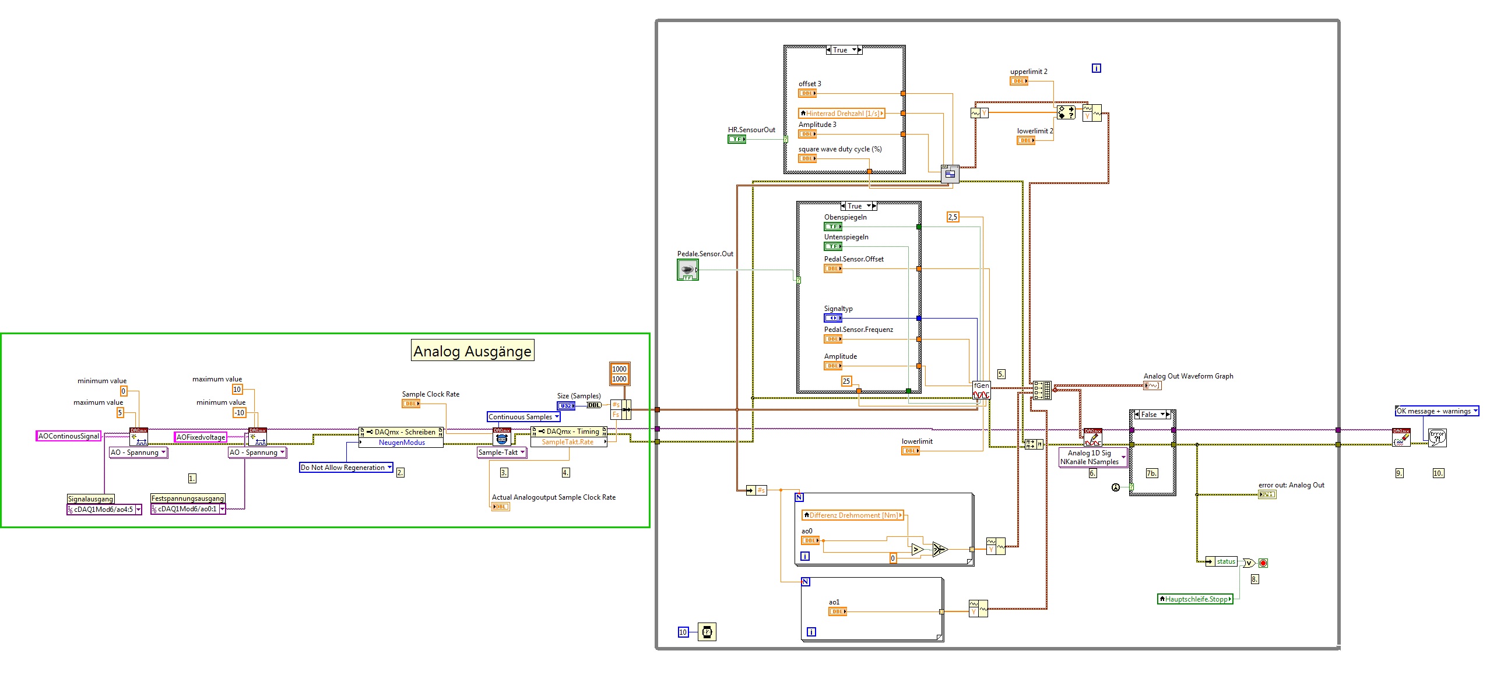This screenshot has height=686, width=1490.
Task: Select the AOContinousSignal DAQmx Create Channel icon
Action: point(139,437)
